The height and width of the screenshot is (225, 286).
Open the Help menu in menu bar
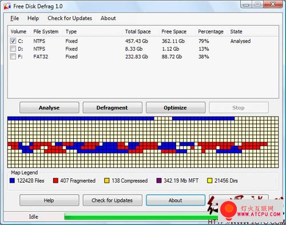(33, 18)
